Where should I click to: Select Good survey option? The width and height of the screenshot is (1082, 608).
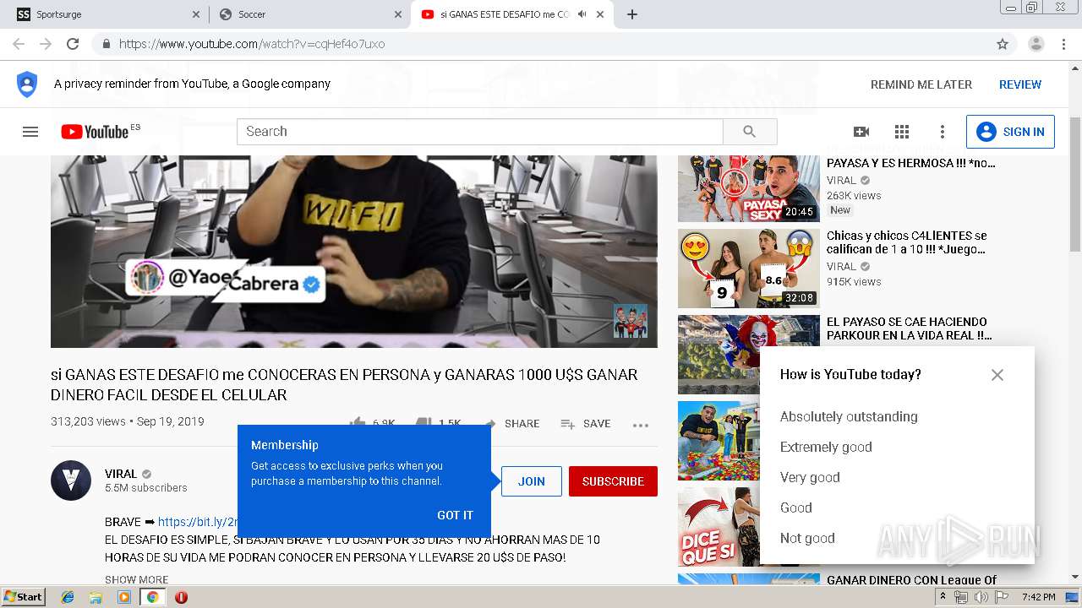pos(796,508)
